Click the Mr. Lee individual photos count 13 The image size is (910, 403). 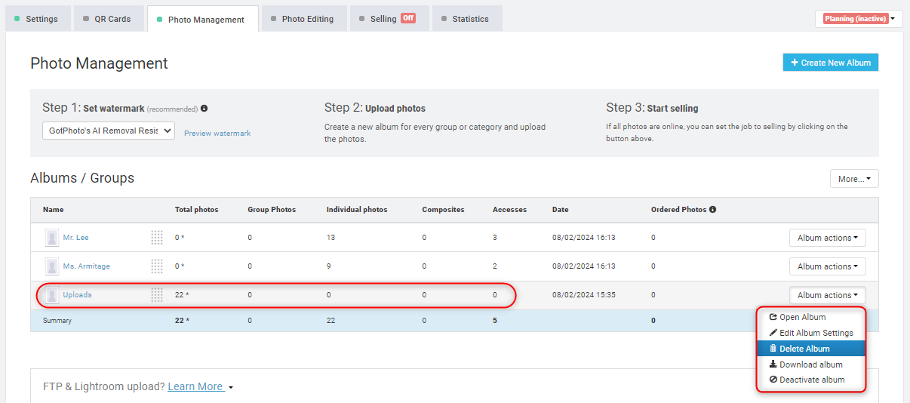pos(330,238)
